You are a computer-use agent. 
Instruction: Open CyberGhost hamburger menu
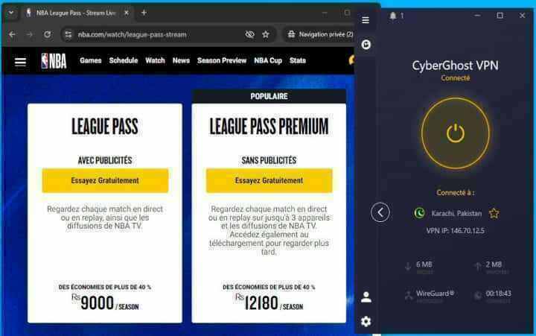pos(366,20)
